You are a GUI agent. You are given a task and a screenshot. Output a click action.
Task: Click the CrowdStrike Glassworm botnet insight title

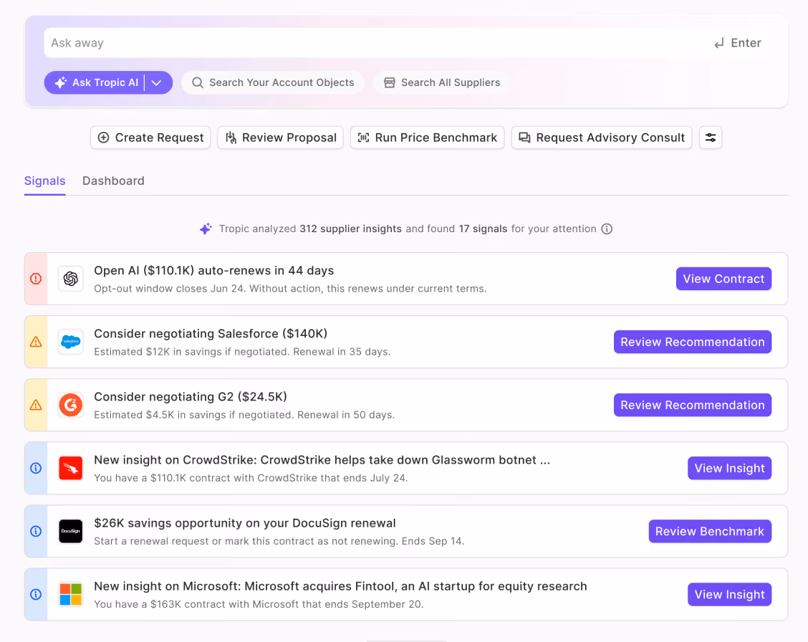click(322, 459)
